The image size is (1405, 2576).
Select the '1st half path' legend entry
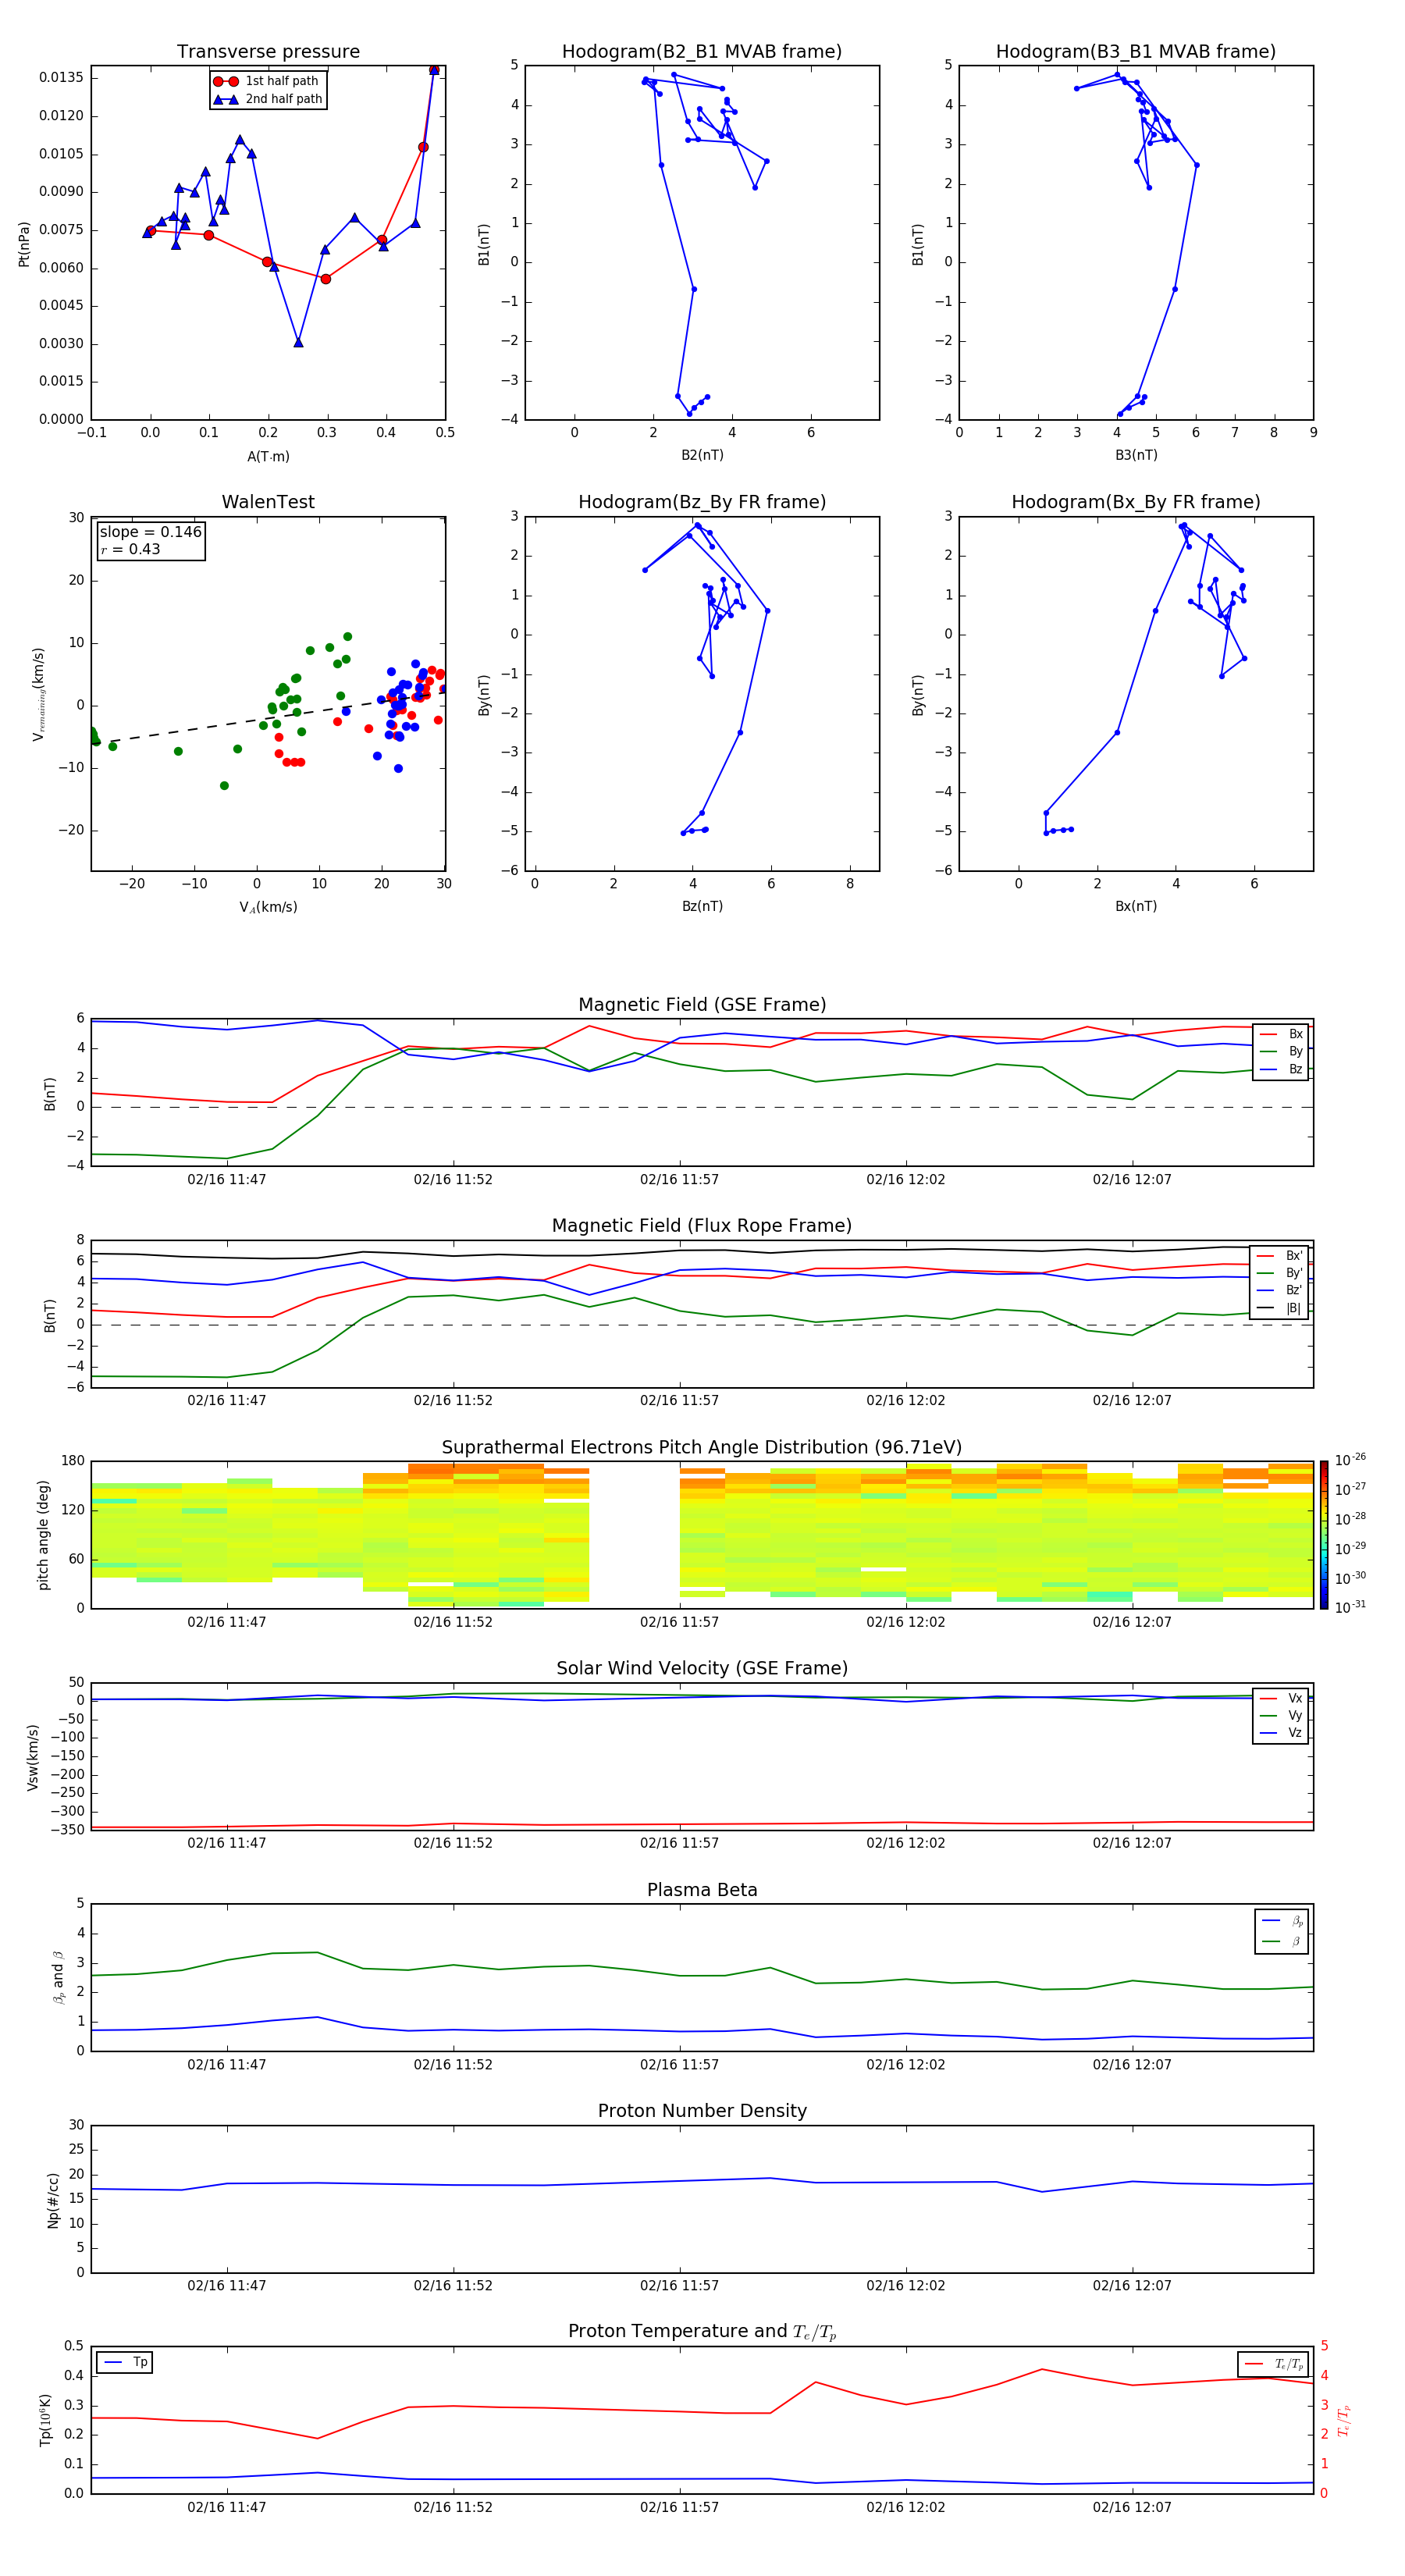pyautogui.click(x=267, y=81)
